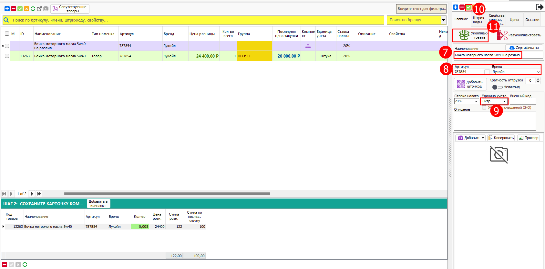The image size is (545, 269).
Task: Click the Добавить в комплект button
Action: (98, 203)
